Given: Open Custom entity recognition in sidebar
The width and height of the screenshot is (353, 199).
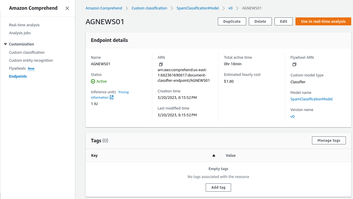Looking at the screenshot, I should (31, 60).
